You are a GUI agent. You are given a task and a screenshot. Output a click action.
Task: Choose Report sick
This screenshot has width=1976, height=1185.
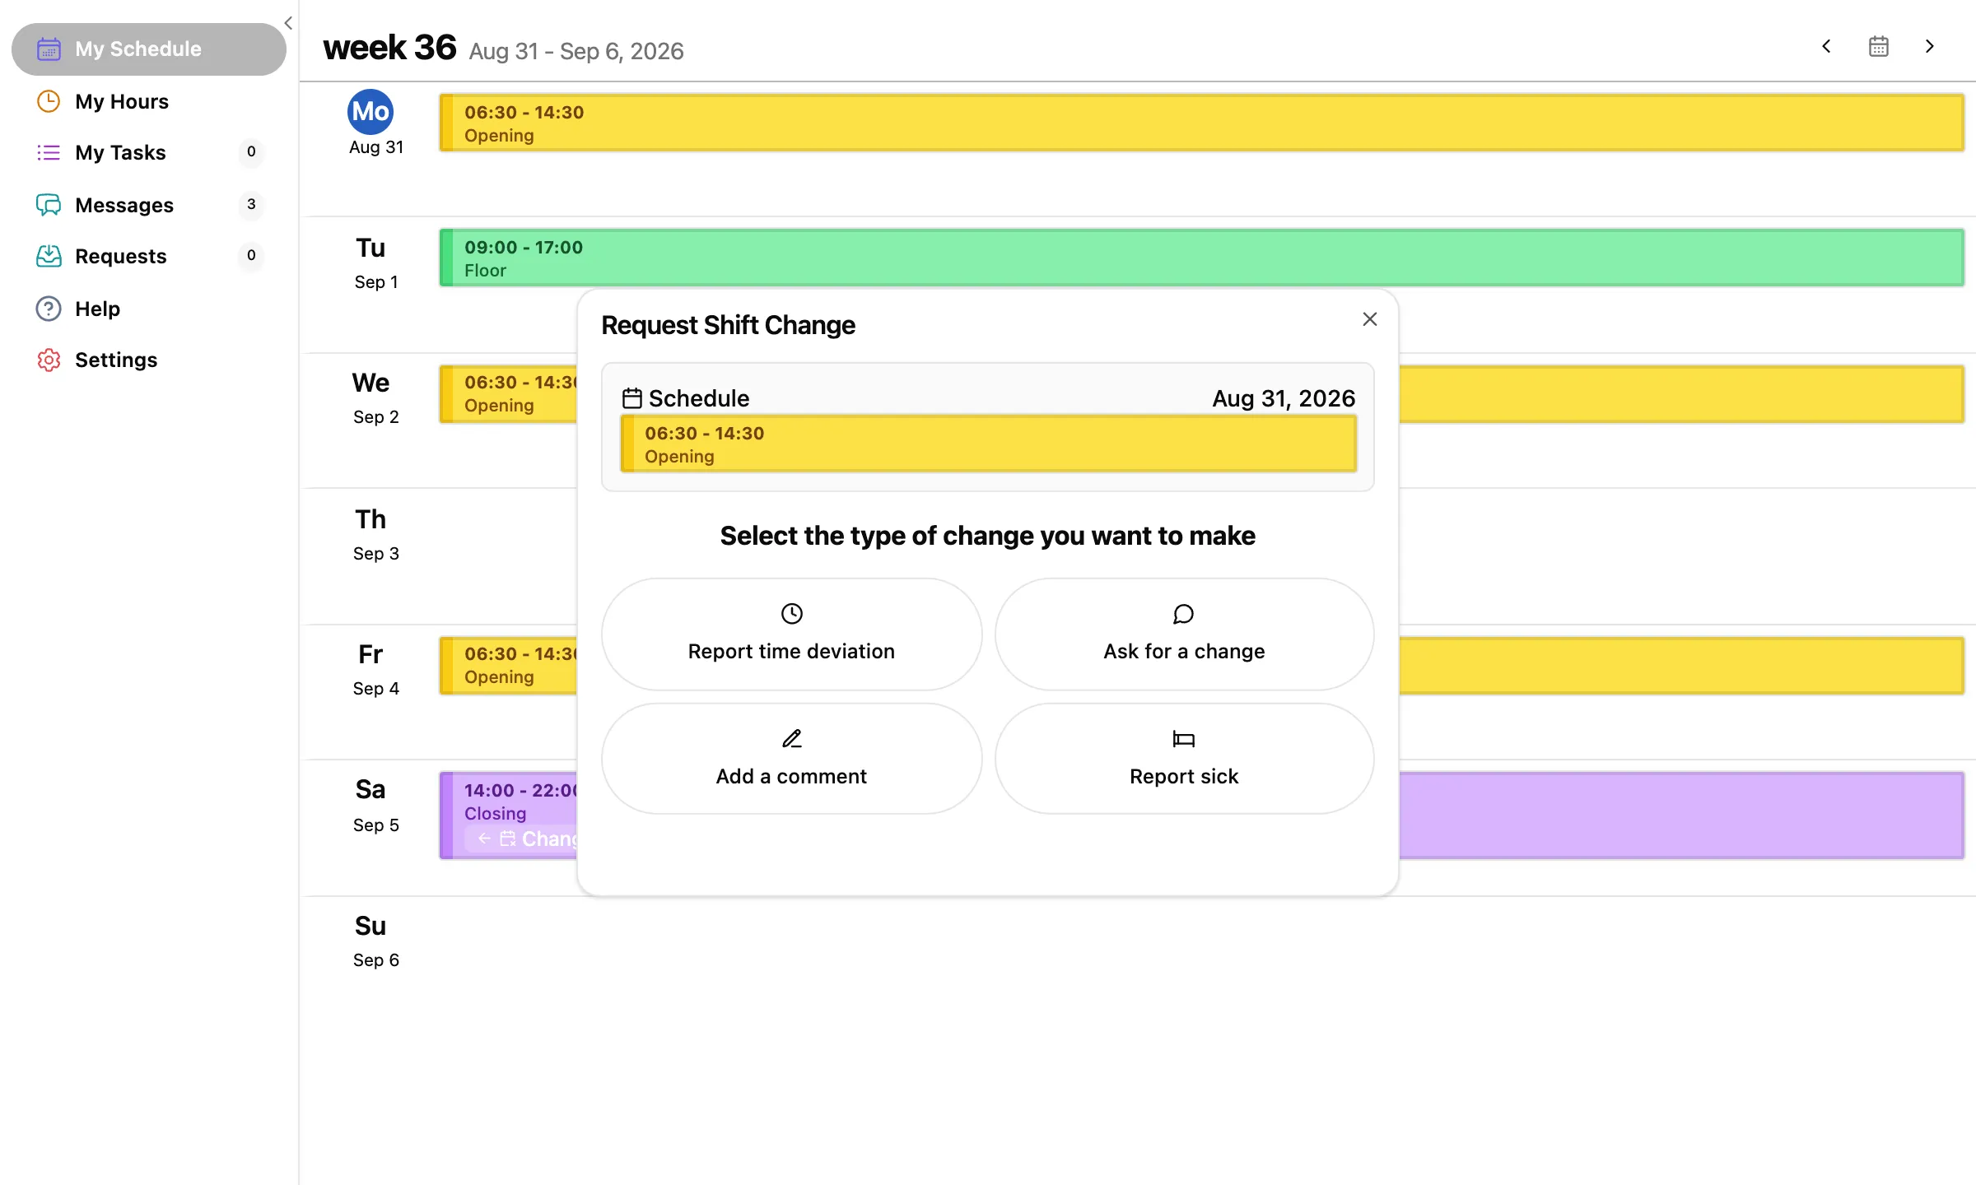pos(1184,759)
